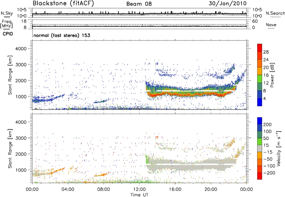Image resolution: width=285 pixels, height=197 pixels.
Task: Click the "-50" velocity colorbar label
Action: (x=268, y=159)
